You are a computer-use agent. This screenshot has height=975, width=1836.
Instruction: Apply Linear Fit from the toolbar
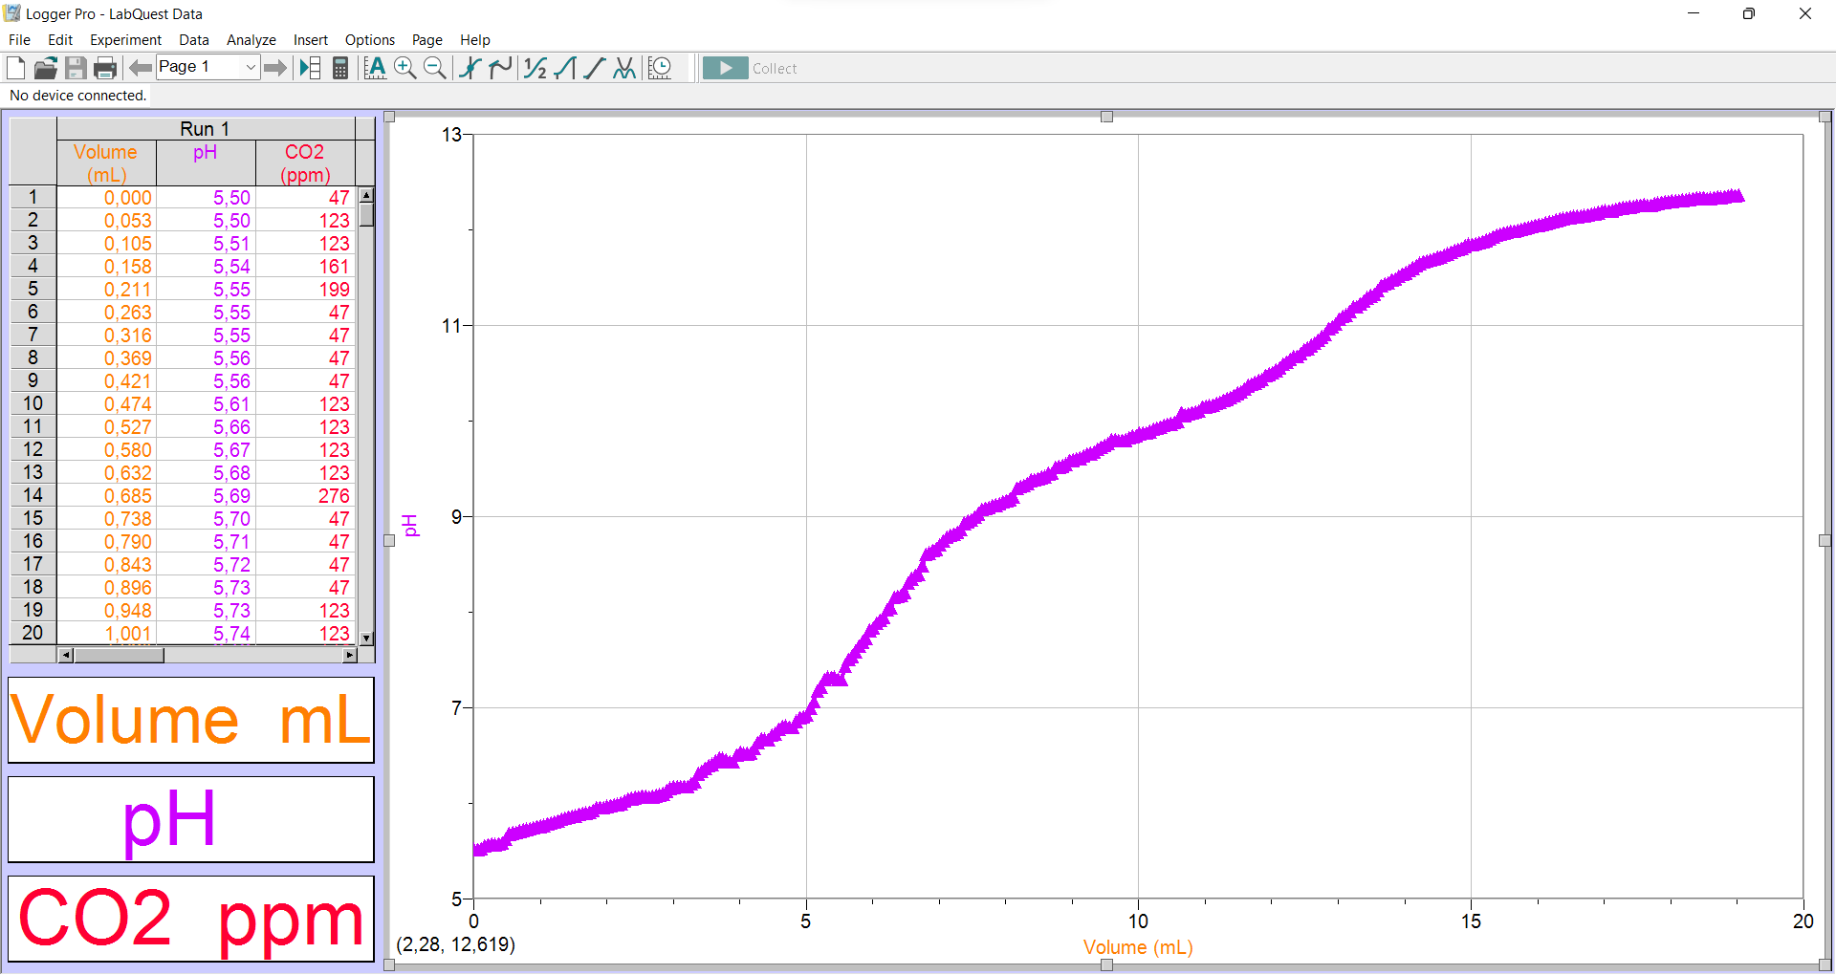595,68
